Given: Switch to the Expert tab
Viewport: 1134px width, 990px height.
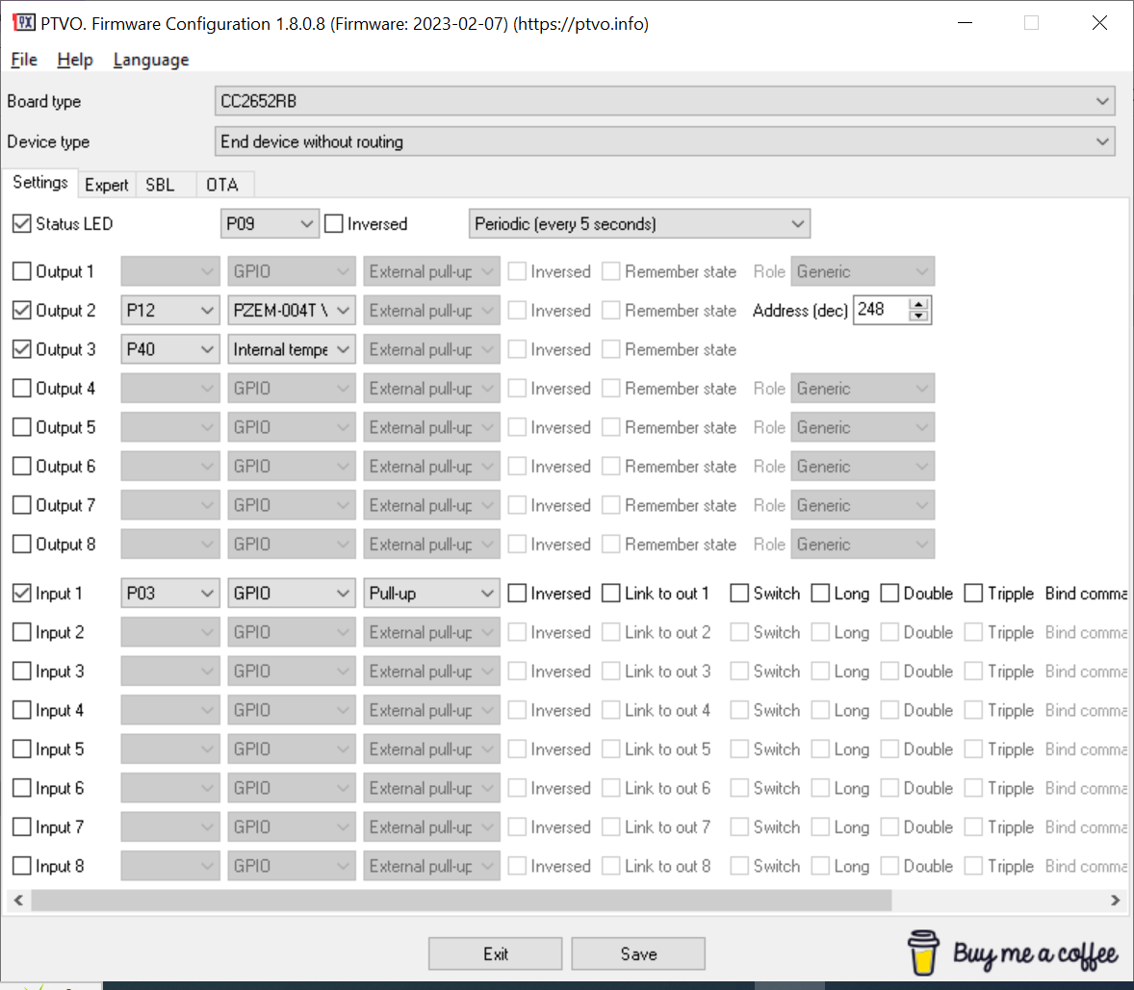Looking at the screenshot, I should point(106,185).
